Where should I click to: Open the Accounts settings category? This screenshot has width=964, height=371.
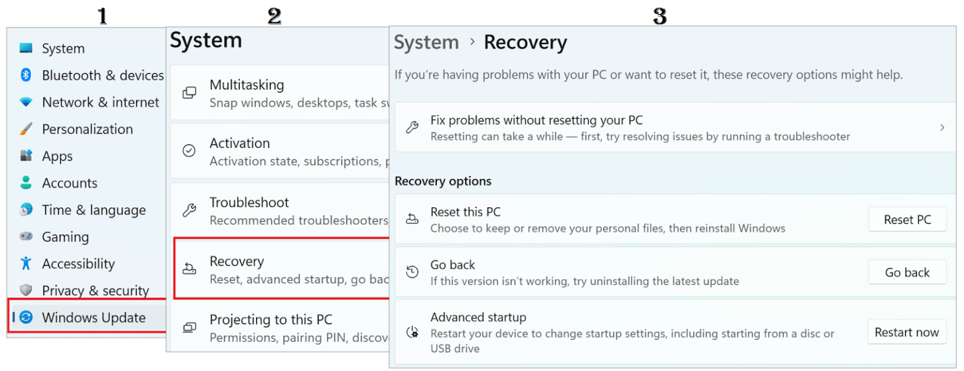tap(69, 183)
